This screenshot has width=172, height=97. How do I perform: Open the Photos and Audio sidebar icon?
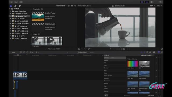15,6
